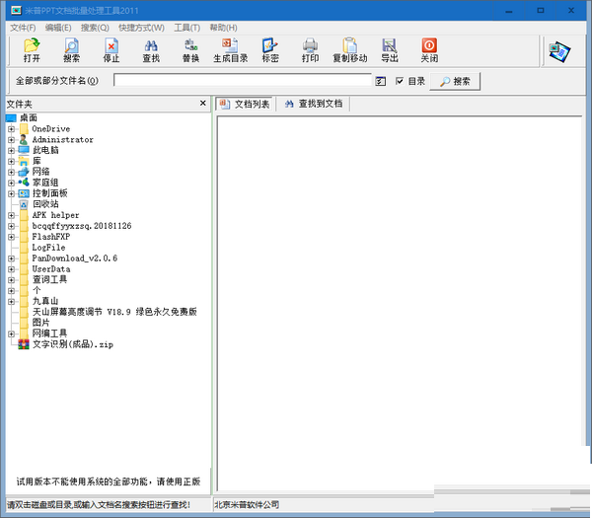
Task: Click the 试用版本 trial notice text
Action: pyautogui.click(x=109, y=481)
